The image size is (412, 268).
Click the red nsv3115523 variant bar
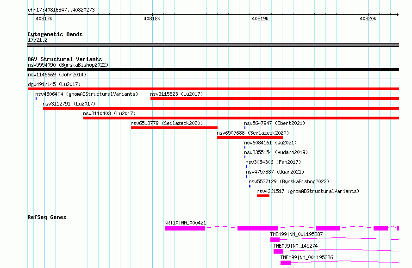[275, 99]
